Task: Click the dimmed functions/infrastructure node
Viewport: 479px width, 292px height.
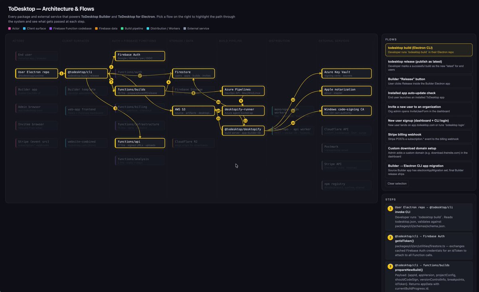Action: [x=140, y=125]
